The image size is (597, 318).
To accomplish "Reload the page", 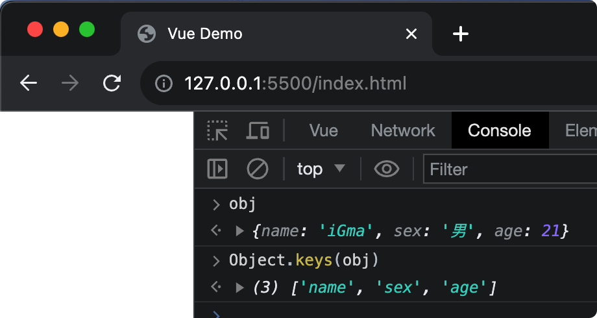I will click(x=112, y=83).
